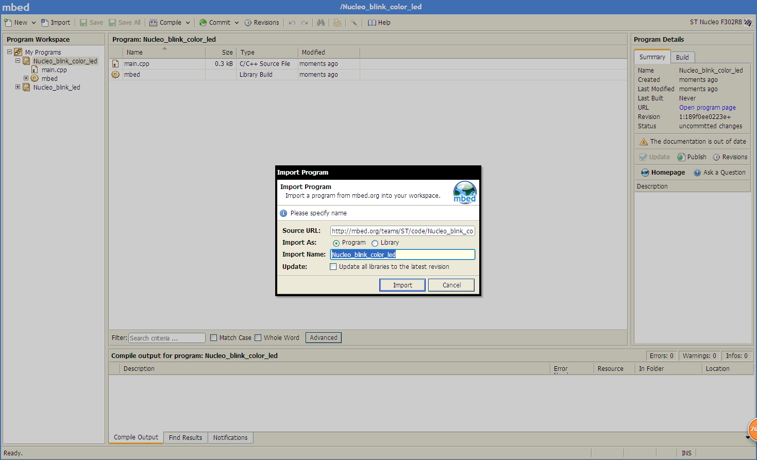Click the Compile toolbar button
The width and height of the screenshot is (757, 460).
[165, 23]
